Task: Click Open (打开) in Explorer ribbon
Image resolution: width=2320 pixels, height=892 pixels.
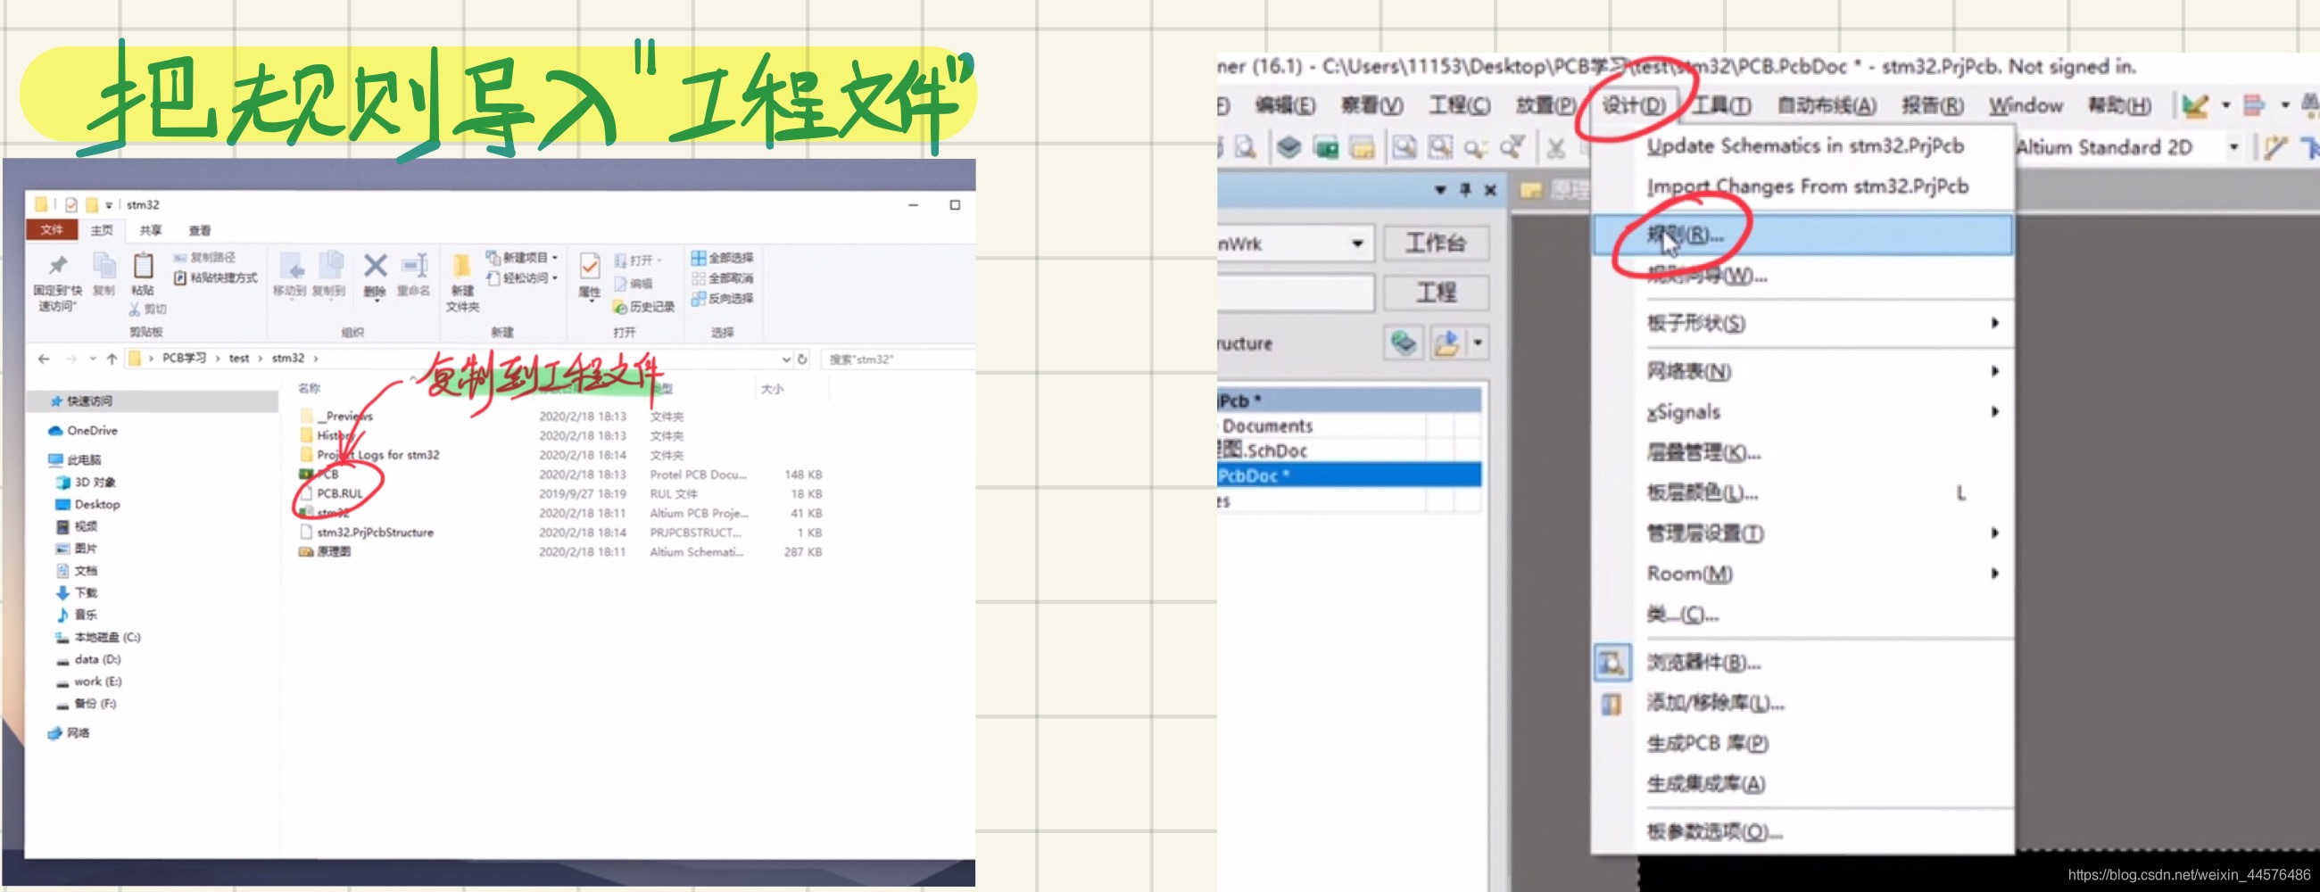Action: pyautogui.click(x=638, y=260)
